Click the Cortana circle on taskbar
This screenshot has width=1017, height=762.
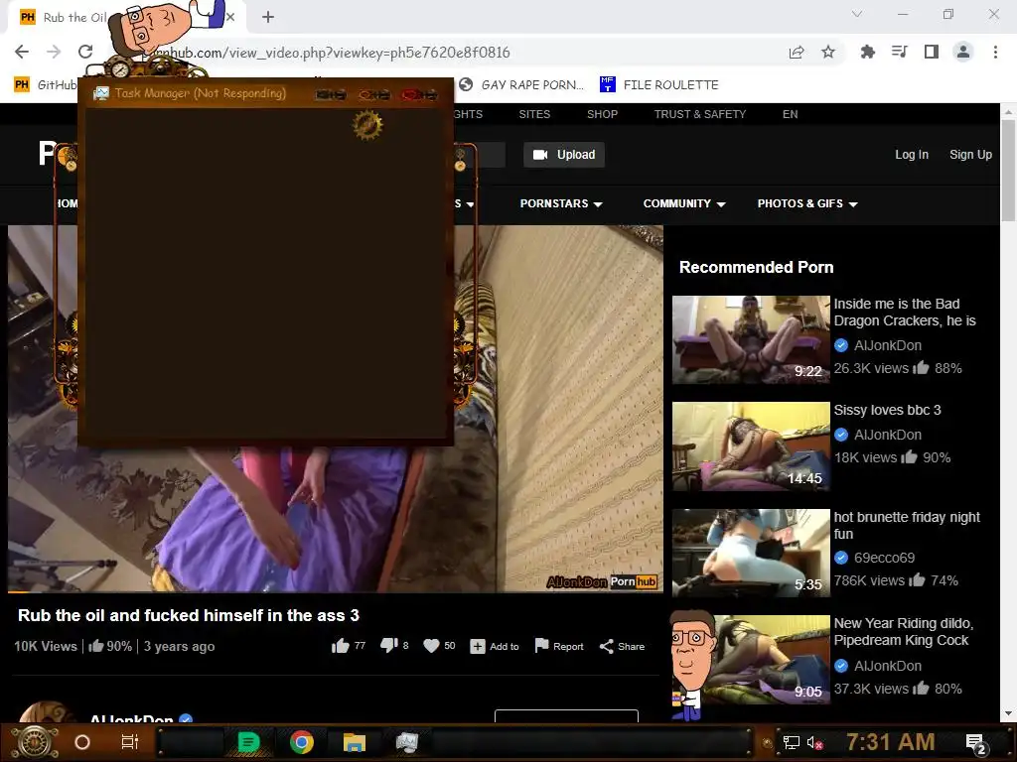coord(82,742)
